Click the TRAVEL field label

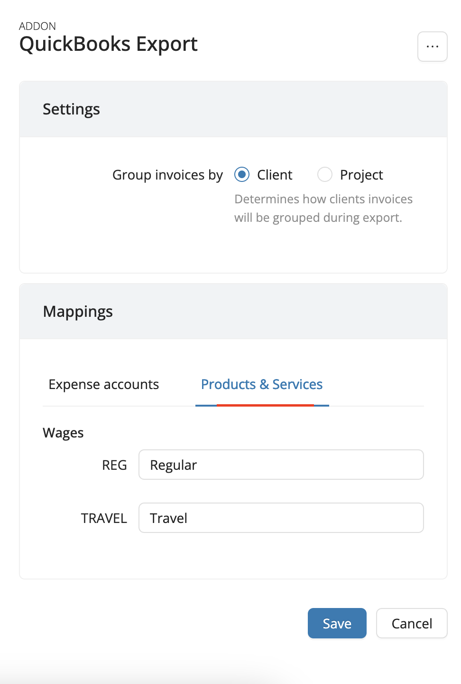(x=104, y=518)
